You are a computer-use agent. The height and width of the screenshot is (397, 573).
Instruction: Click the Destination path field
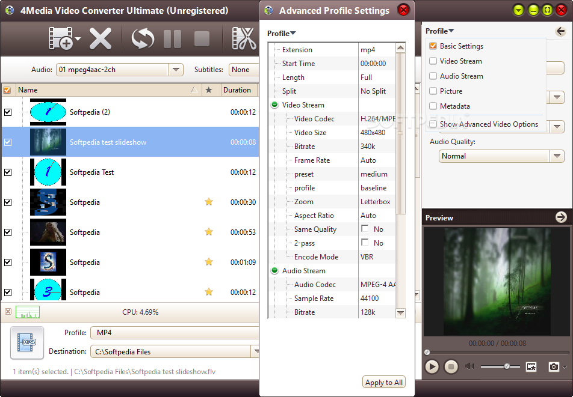[x=170, y=352]
